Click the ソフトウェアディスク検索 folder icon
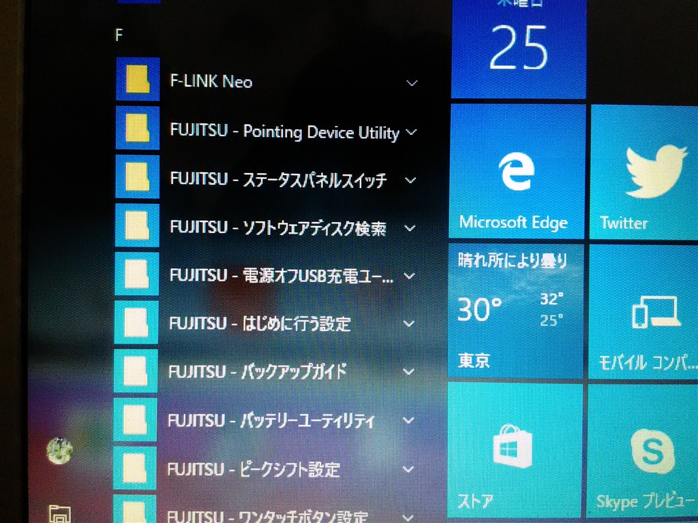 tap(137, 225)
